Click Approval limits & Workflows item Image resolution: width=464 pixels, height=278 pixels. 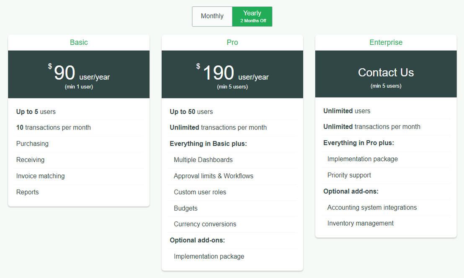[x=214, y=176]
